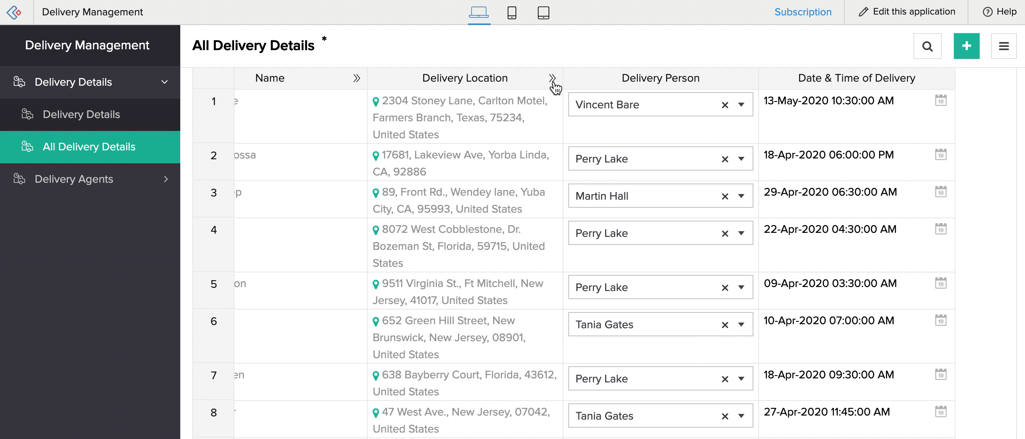The width and height of the screenshot is (1025, 439).
Task: Select row number 5
Action: pos(213,284)
